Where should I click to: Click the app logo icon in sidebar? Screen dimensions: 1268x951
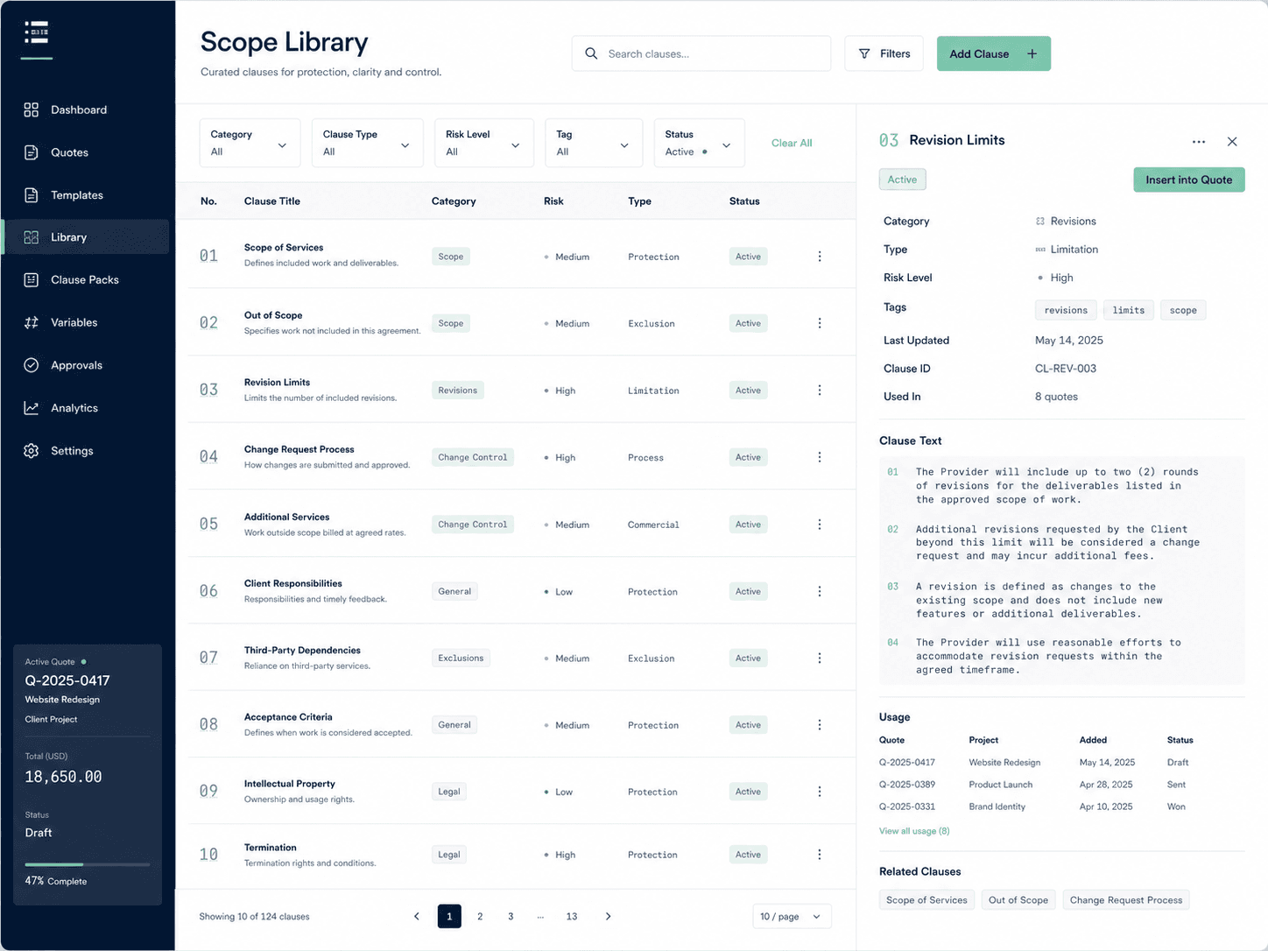tap(36, 32)
